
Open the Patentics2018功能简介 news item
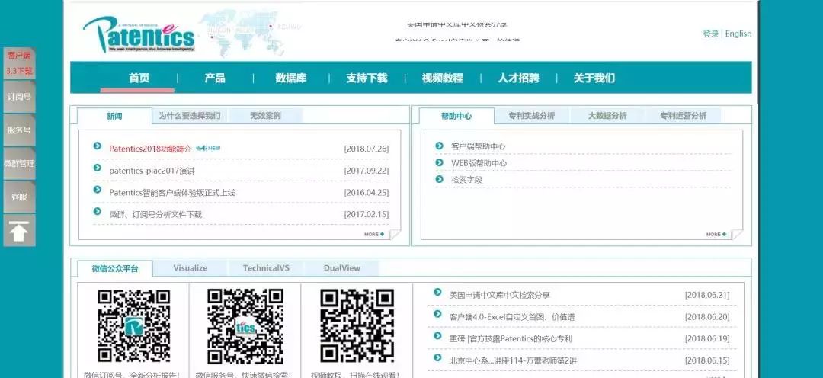click(x=151, y=149)
